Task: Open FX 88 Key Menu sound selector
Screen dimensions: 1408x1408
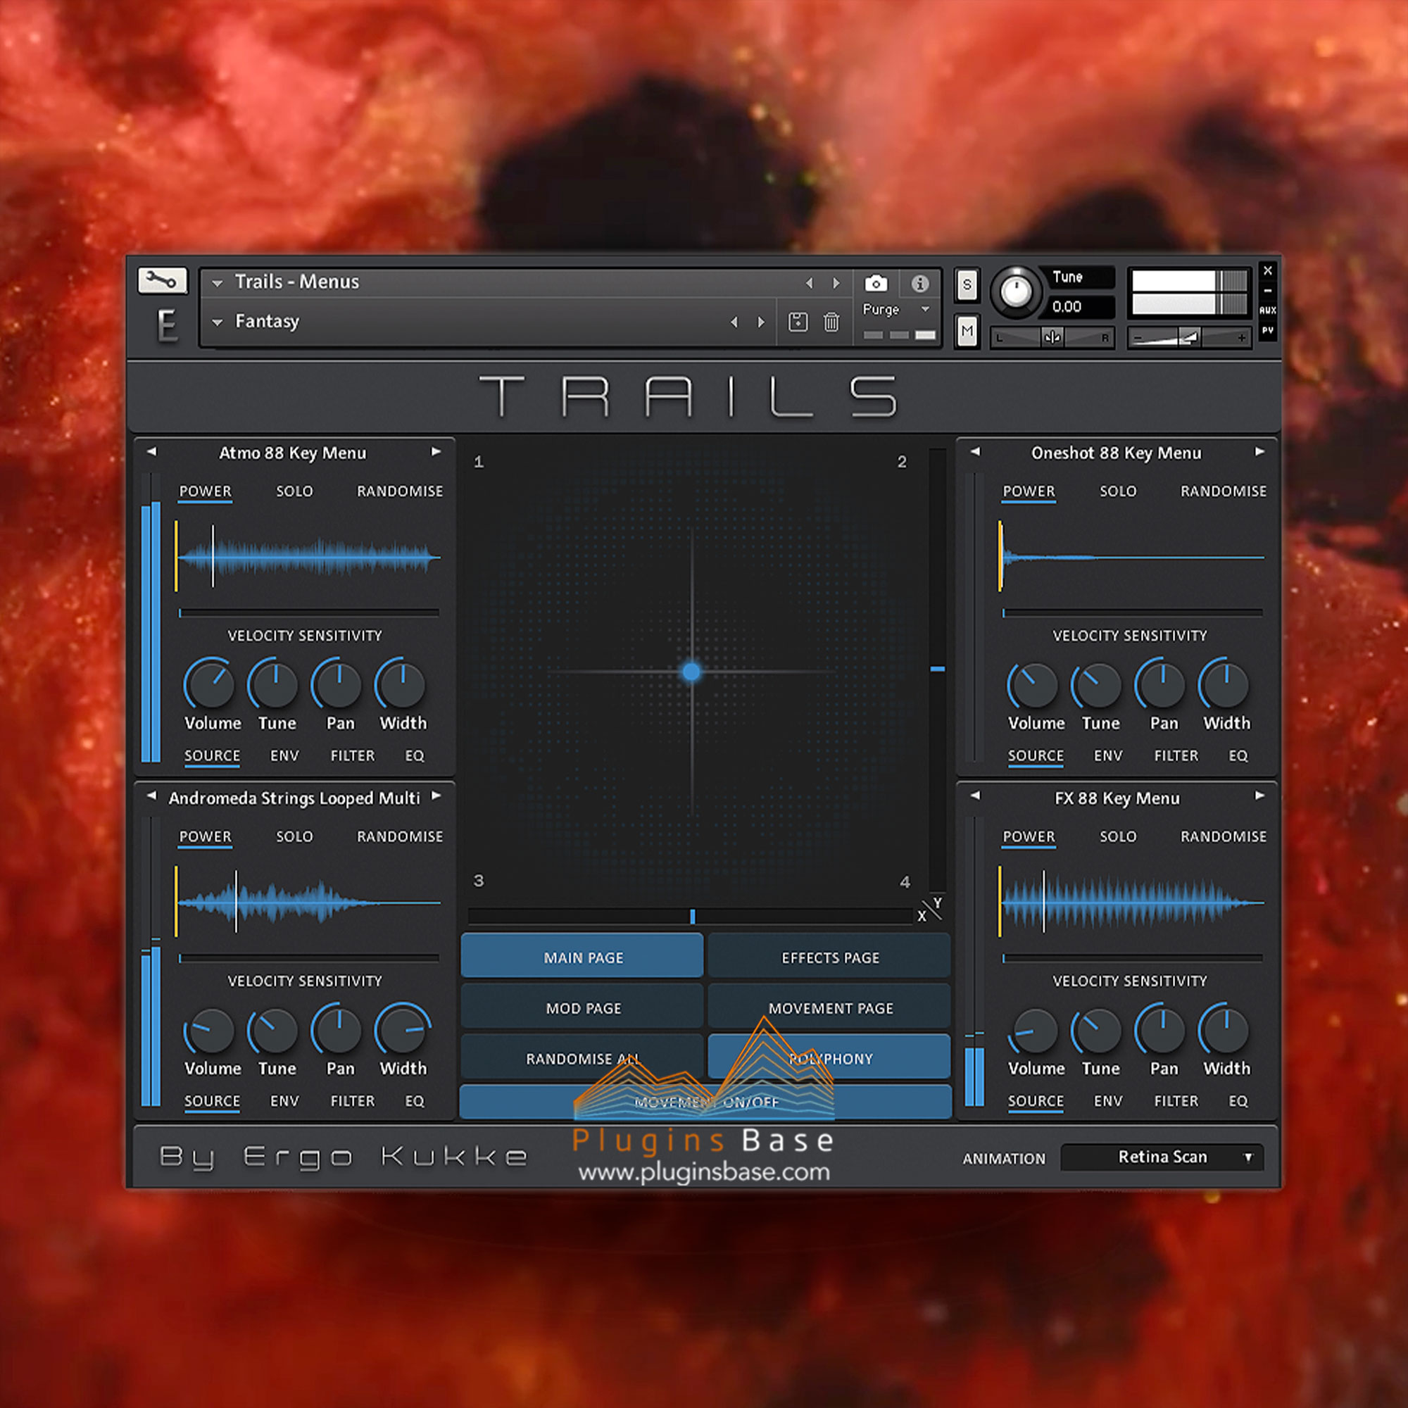Action: pos(1117,798)
